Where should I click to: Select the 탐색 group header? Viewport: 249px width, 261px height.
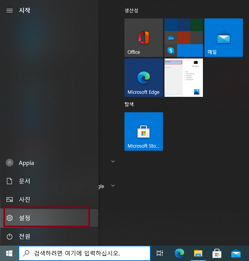[129, 104]
